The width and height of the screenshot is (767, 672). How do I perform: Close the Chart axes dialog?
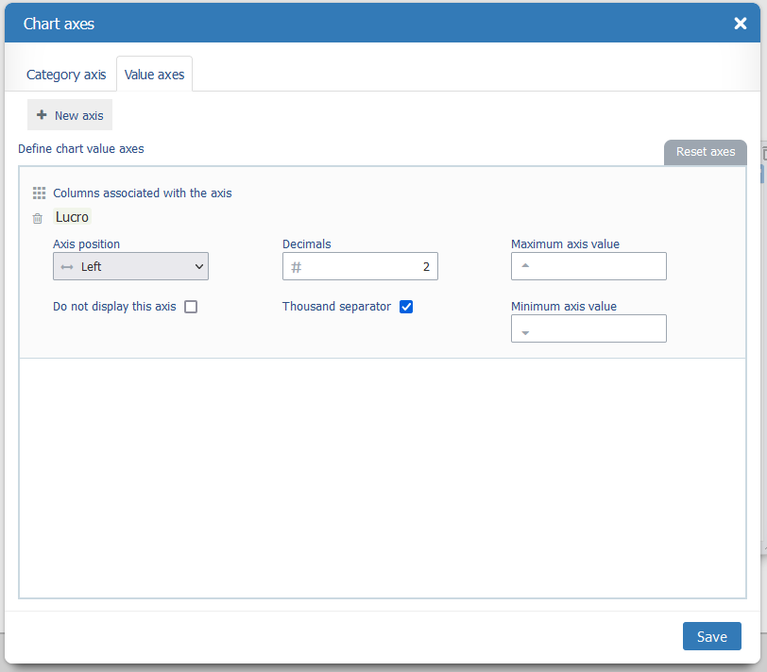point(741,24)
